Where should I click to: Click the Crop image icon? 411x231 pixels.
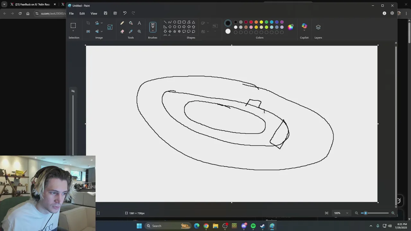tap(88, 23)
